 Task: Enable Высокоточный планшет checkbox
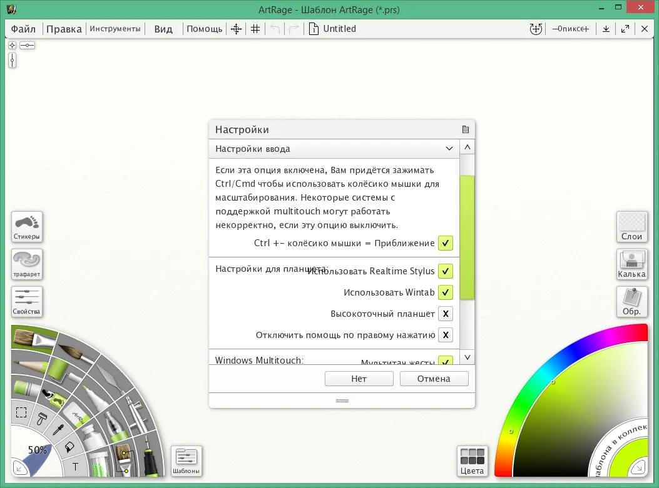(446, 314)
